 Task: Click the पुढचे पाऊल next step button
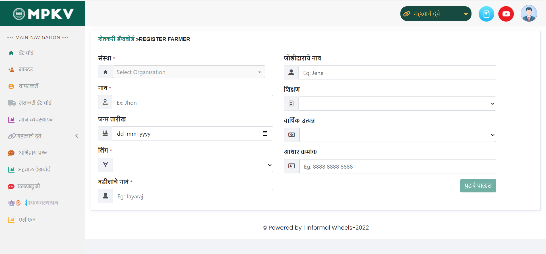pyautogui.click(x=478, y=186)
